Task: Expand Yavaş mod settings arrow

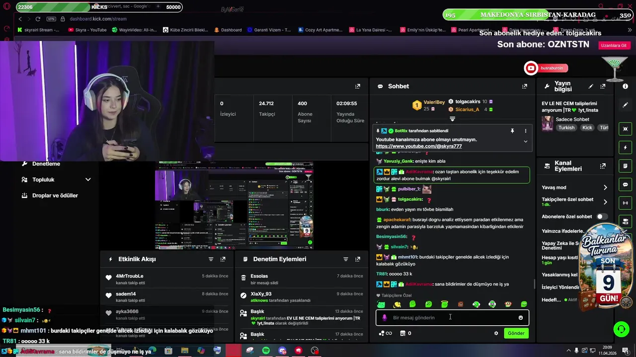Action: coord(605,187)
